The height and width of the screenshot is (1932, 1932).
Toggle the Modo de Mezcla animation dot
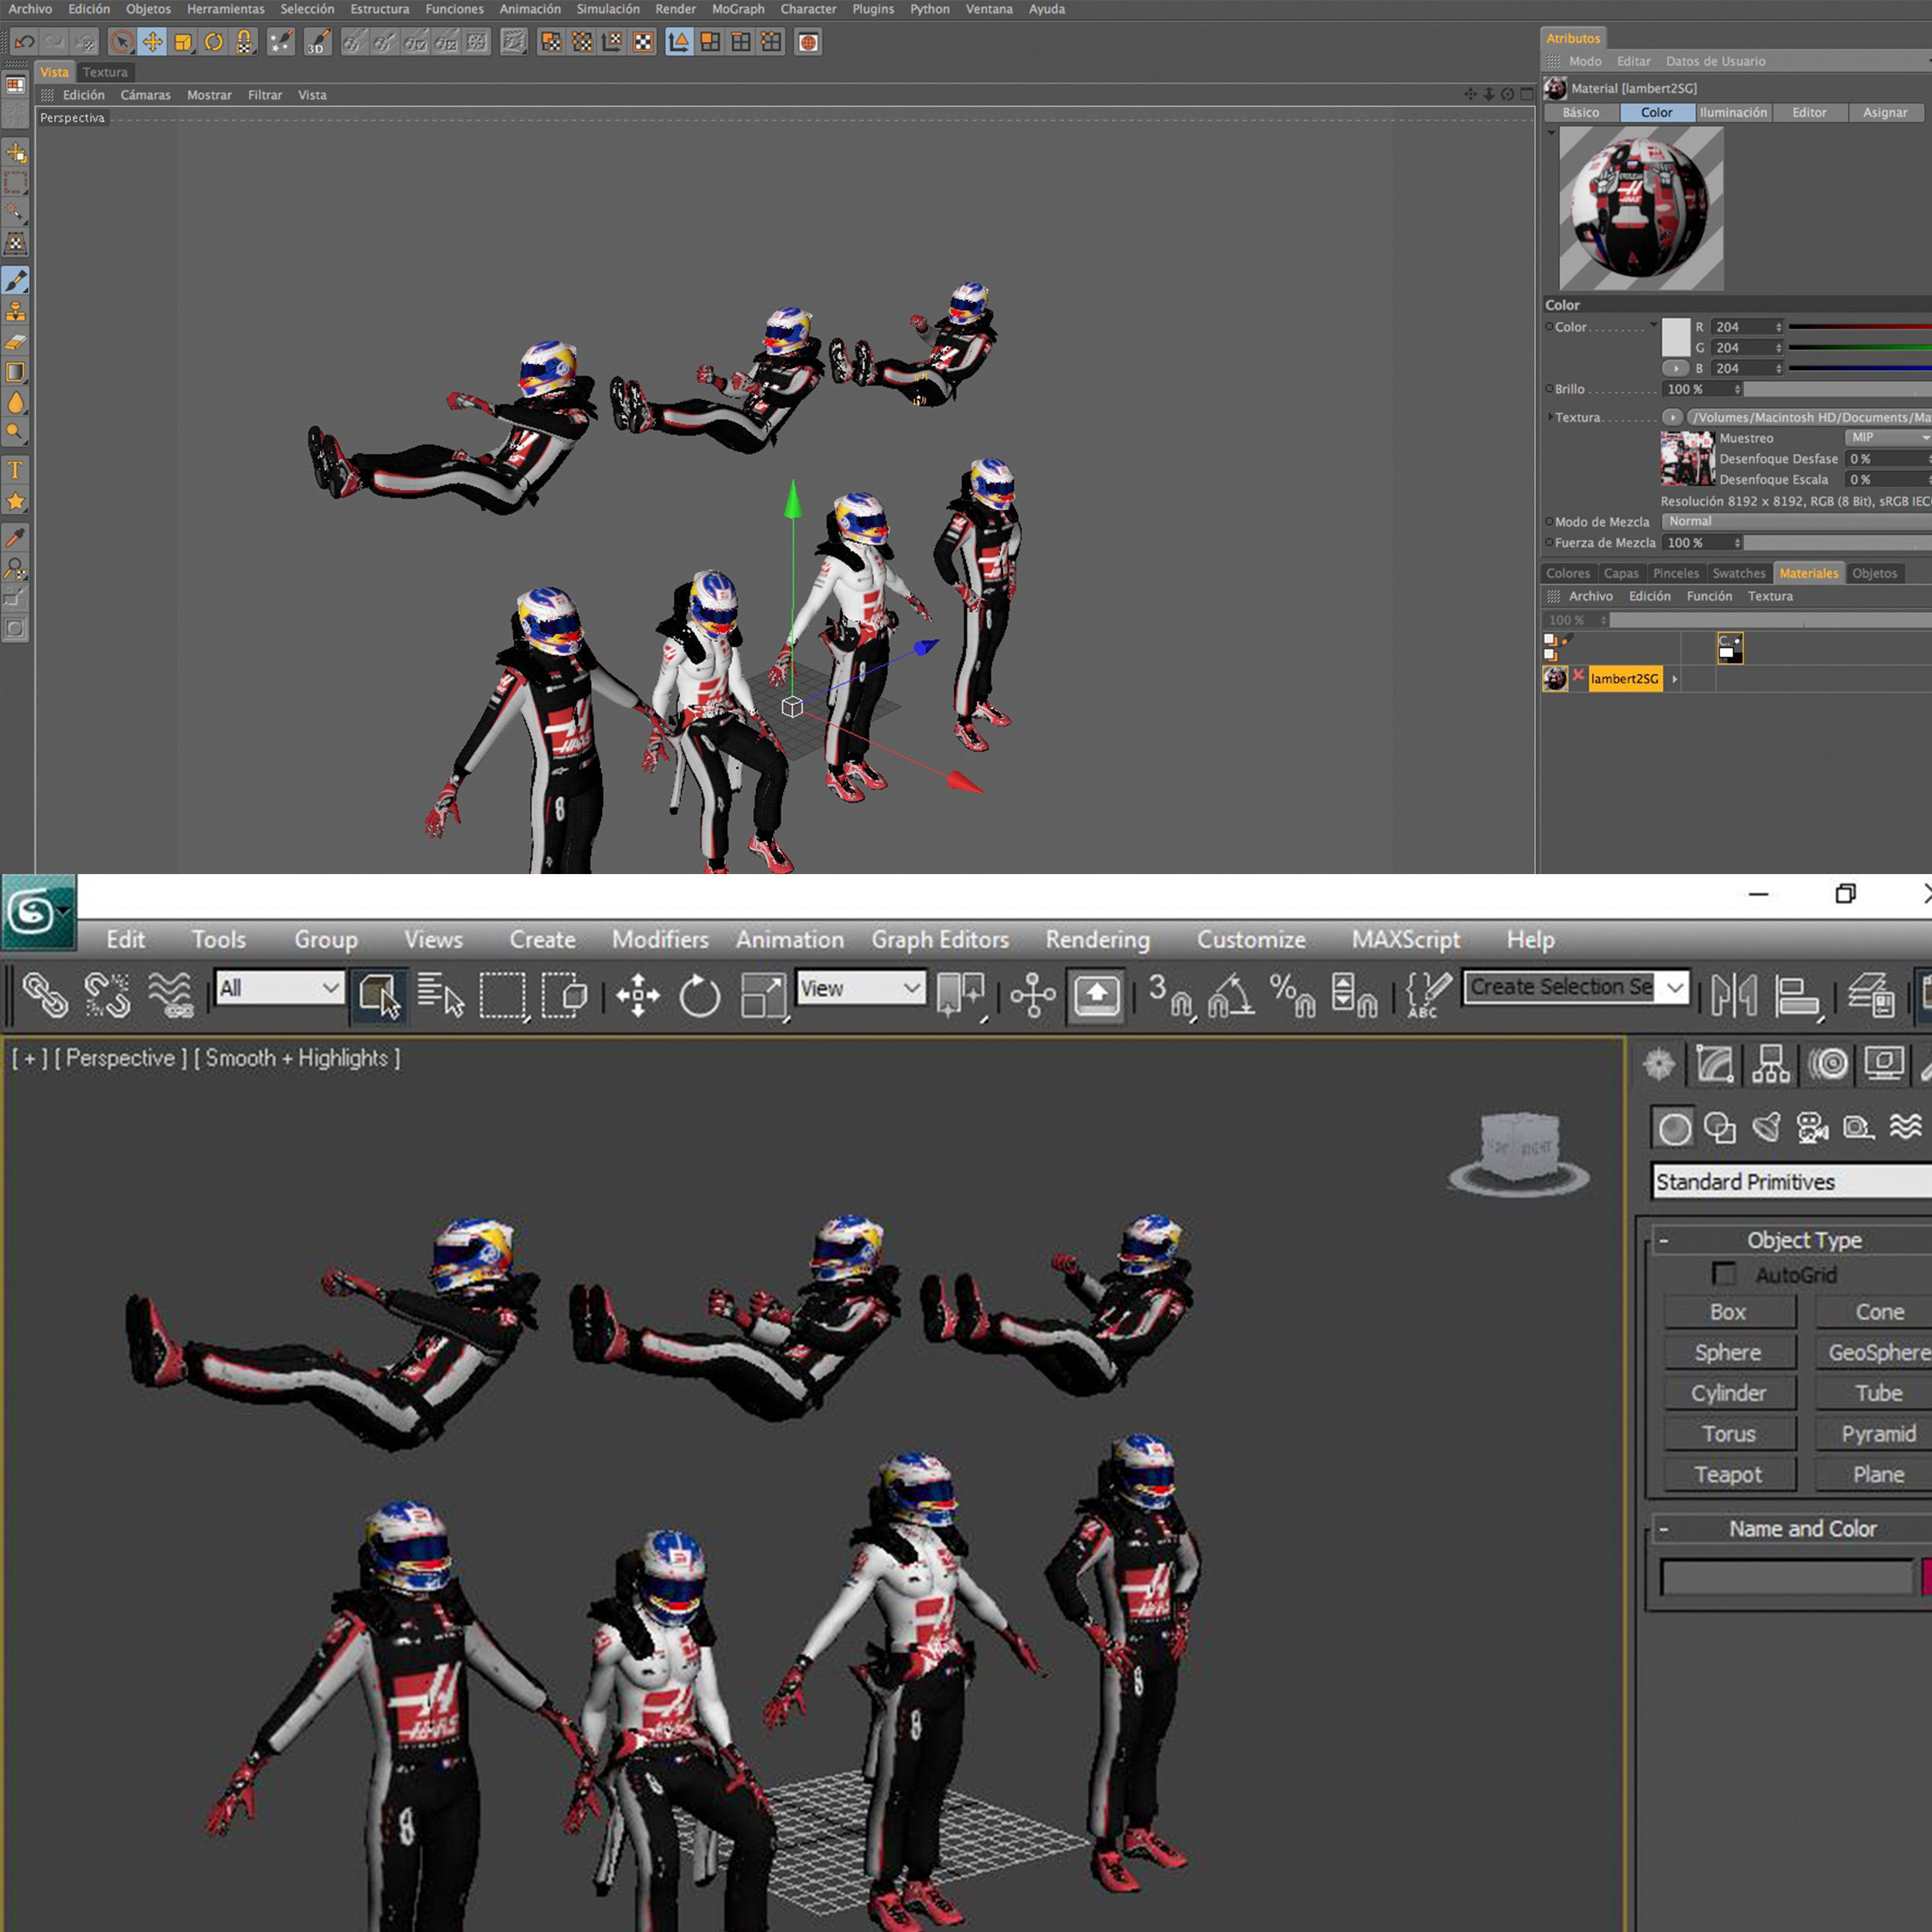[x=1549, y=522]
